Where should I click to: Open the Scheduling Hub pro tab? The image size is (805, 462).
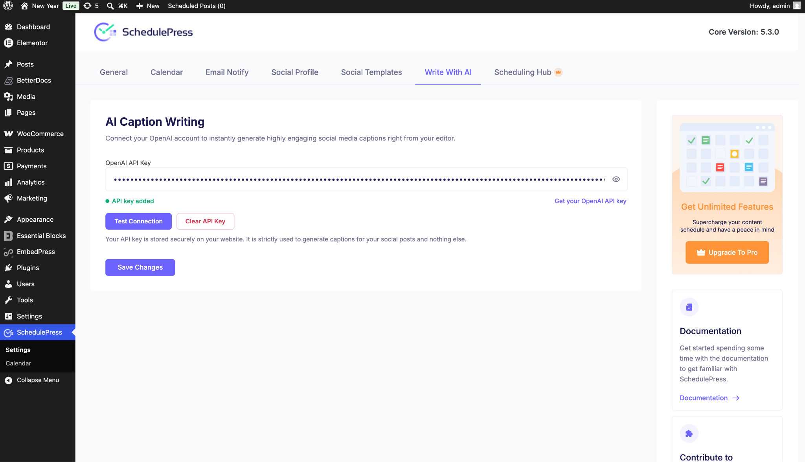coord(528,72)
